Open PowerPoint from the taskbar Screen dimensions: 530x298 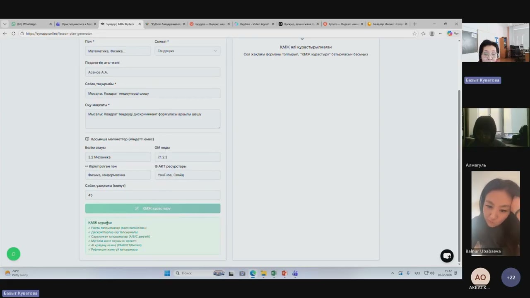(284, 273)
